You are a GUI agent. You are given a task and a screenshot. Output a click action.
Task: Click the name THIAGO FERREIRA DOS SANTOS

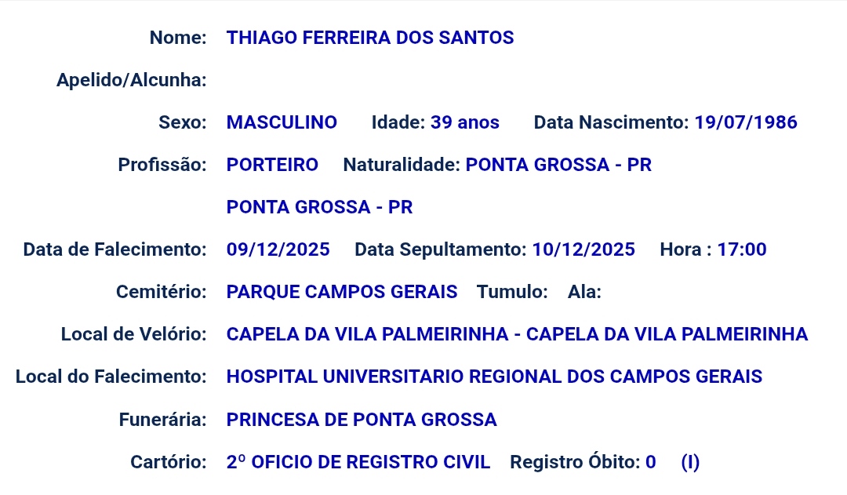pos(370,38)
